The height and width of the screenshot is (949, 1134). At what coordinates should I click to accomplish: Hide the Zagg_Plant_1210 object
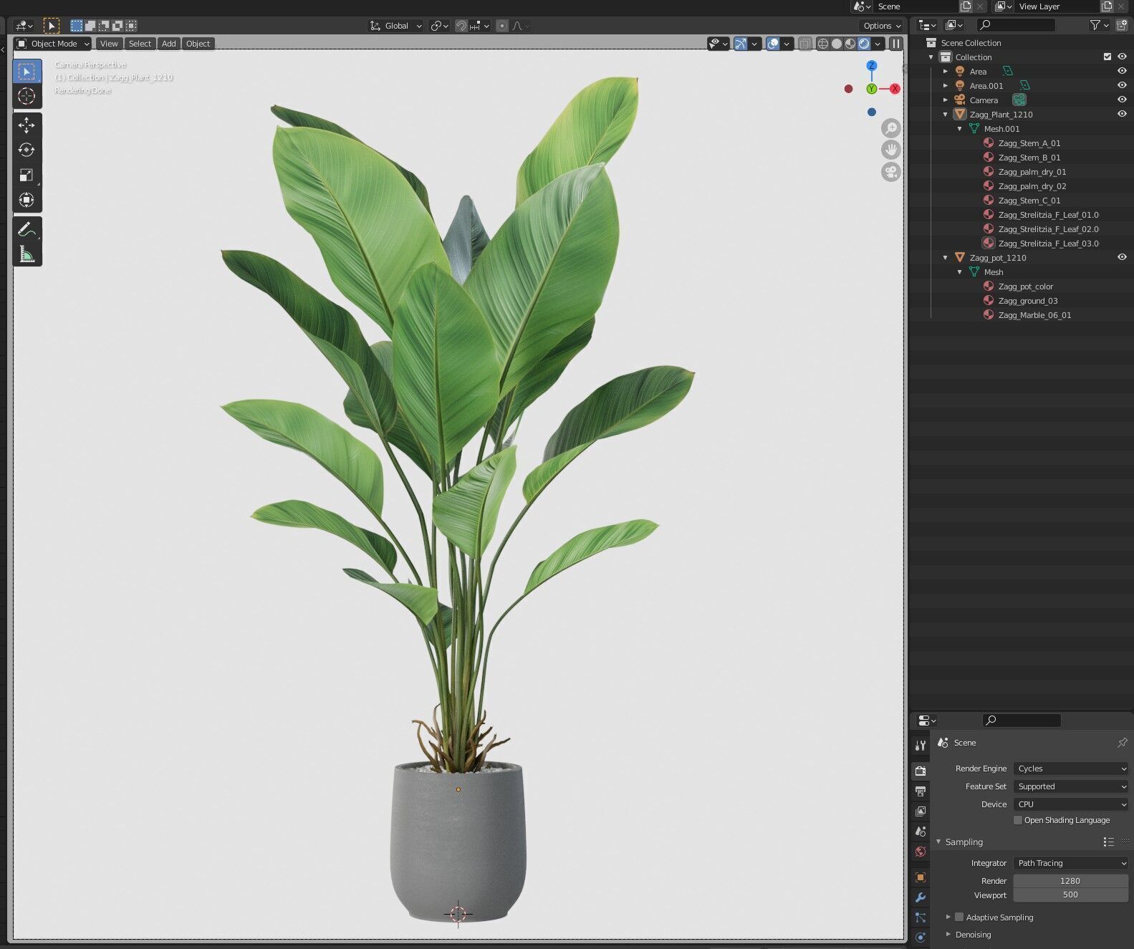click(1122, 114)
